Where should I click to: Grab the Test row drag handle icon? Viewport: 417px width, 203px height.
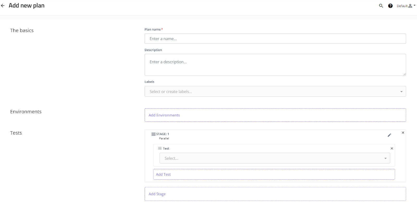(160, 148)
